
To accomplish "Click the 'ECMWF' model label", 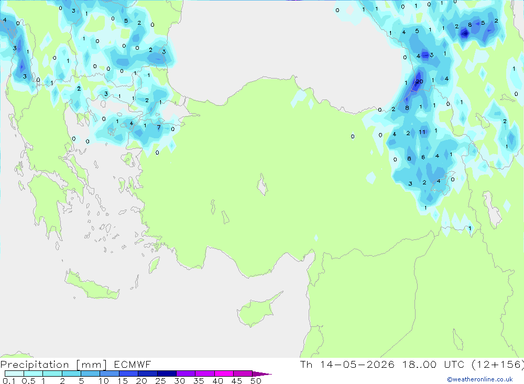I will click(x=133, y=364).
